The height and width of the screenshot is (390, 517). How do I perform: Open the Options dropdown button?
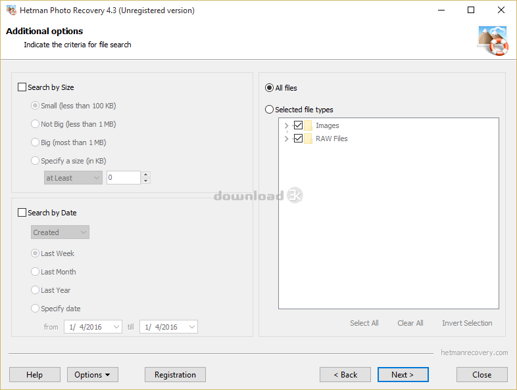pos(93,375)
